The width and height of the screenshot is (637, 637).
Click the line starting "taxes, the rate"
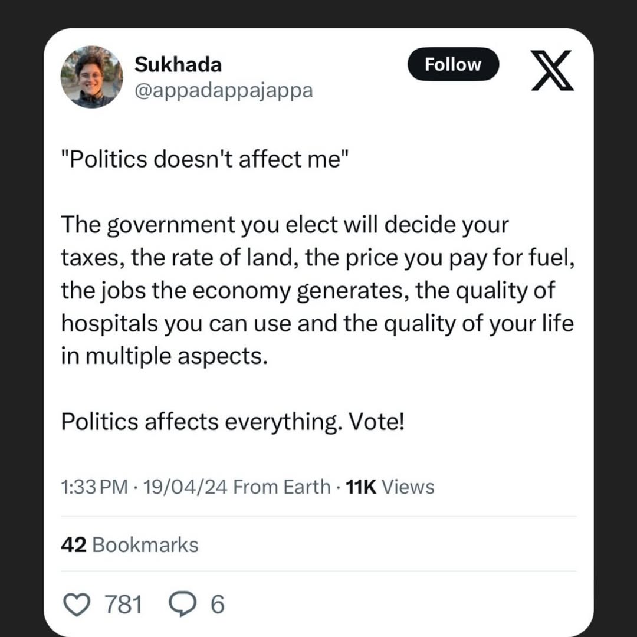(317, 258)
